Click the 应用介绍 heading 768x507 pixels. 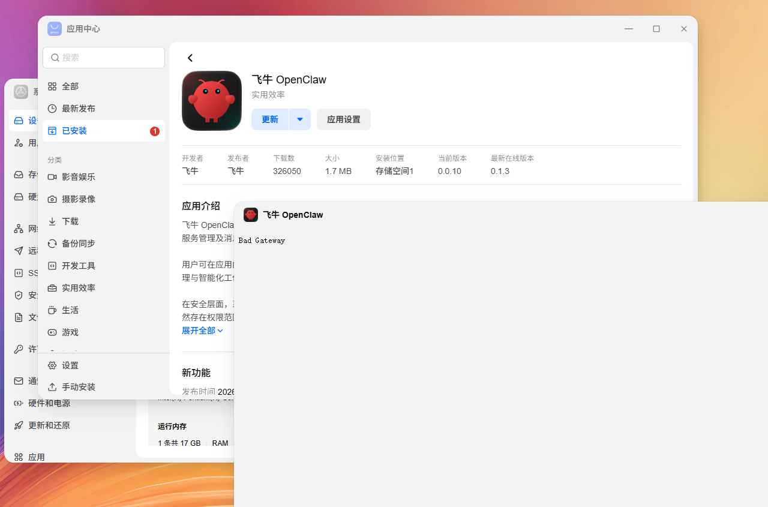tap(201, 206)
